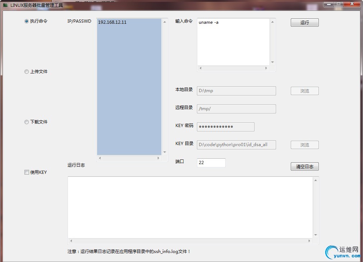Click the 本地目录 field showing D:\tmp
Viewport: 363px width, 262px height.
[236, 91]
